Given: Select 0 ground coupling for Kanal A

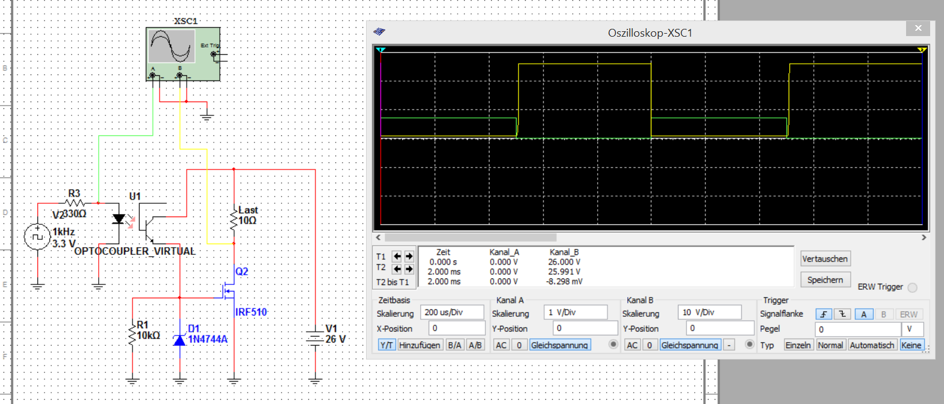Looking at the screenshot, I should (520, 345).
